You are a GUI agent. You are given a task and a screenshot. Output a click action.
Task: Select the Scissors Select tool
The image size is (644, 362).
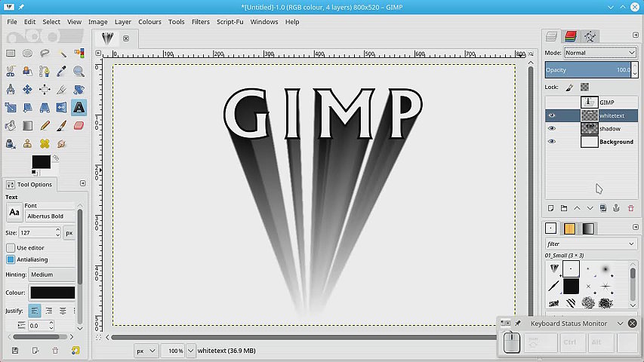11,71
